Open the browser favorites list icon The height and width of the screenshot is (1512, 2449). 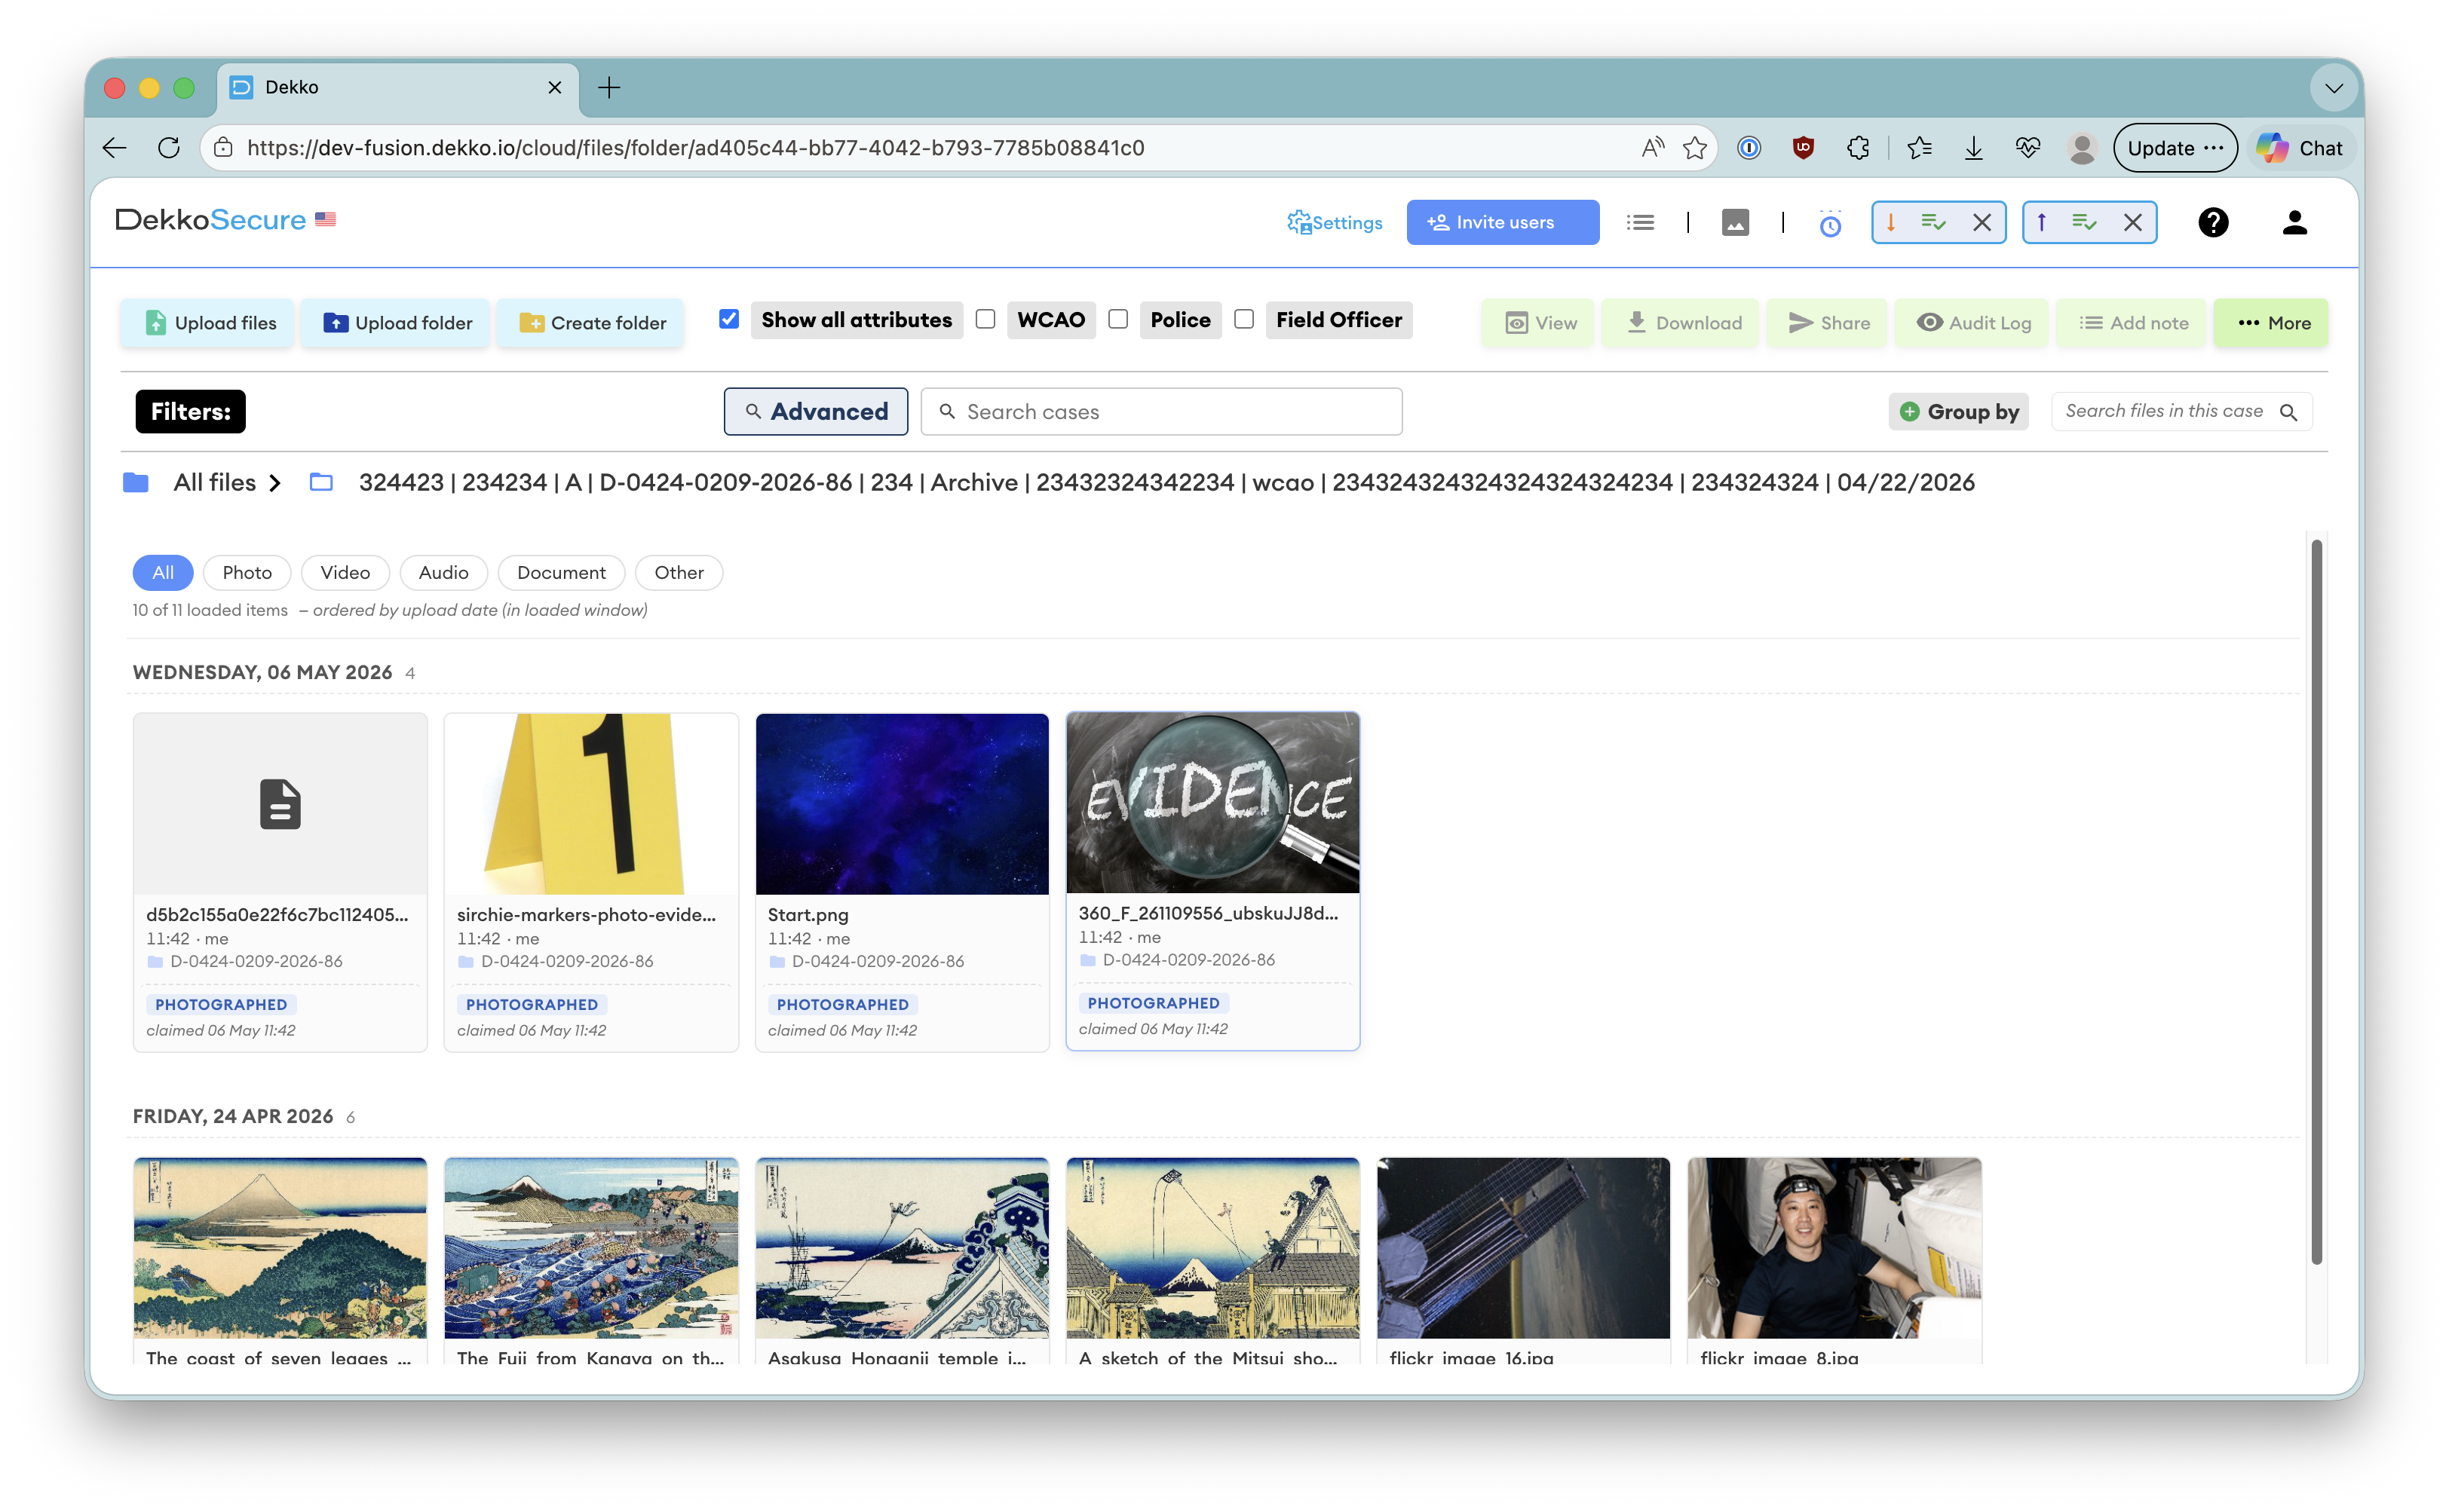[1919, 148]
